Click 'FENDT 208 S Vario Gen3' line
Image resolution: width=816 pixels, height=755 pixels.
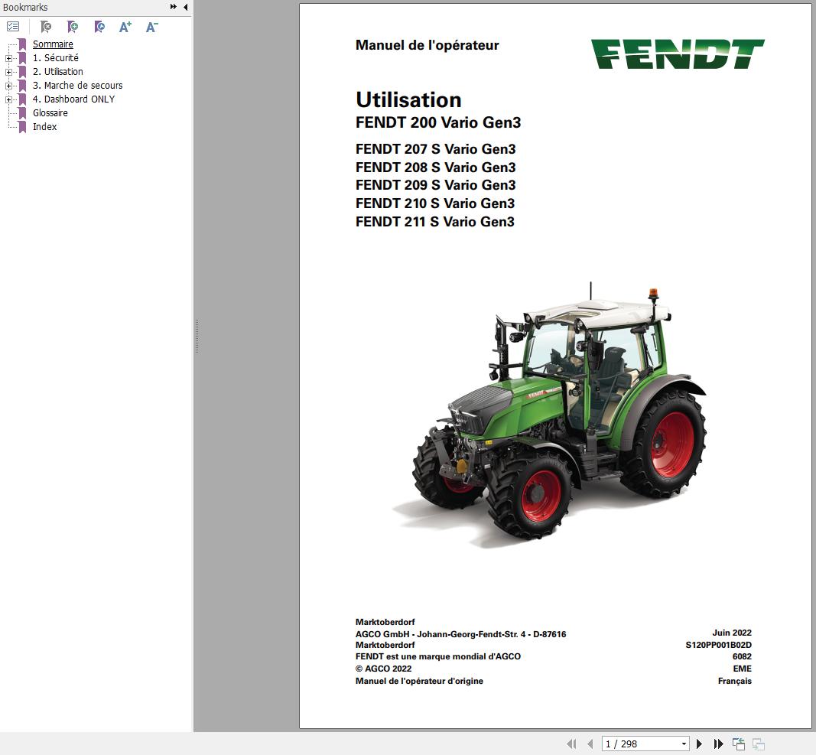[x=436, y=168]
